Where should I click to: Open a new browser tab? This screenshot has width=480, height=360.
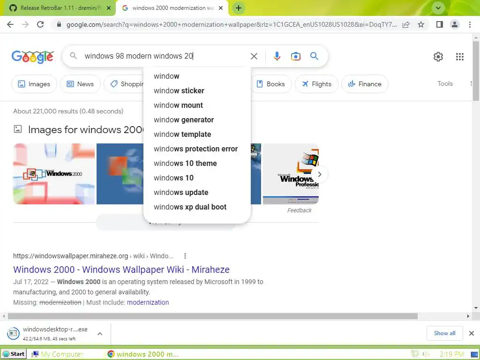239,8
